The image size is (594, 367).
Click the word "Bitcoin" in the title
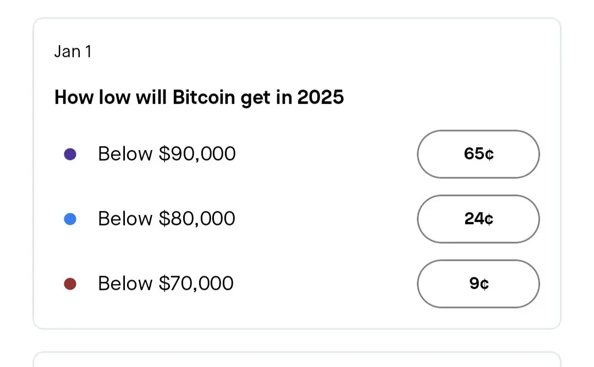(x=204, y=98)
